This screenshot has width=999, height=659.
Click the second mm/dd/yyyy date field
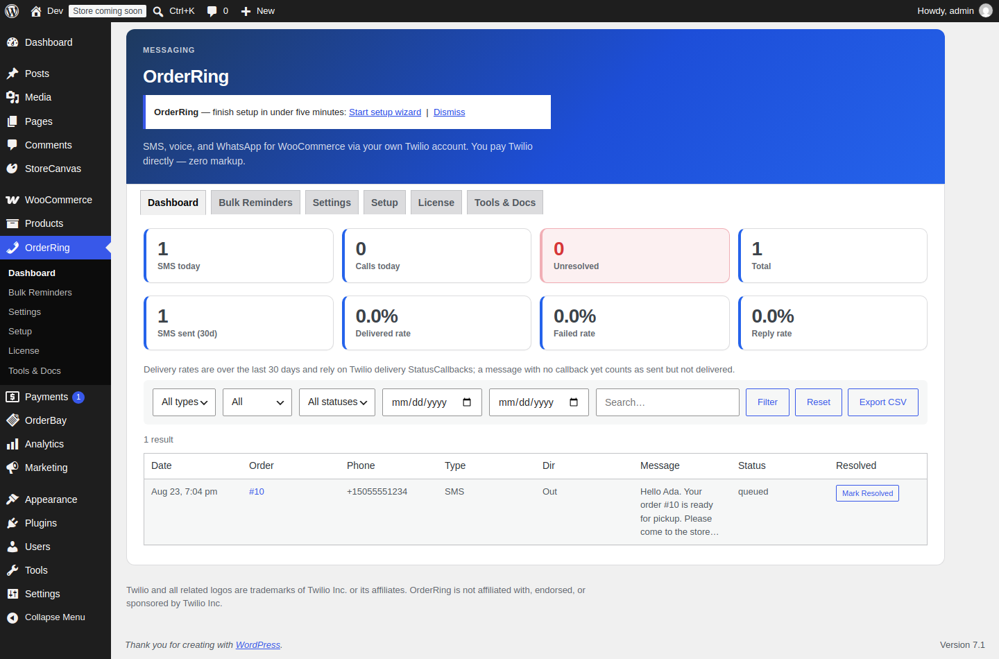tap(539, 402)
